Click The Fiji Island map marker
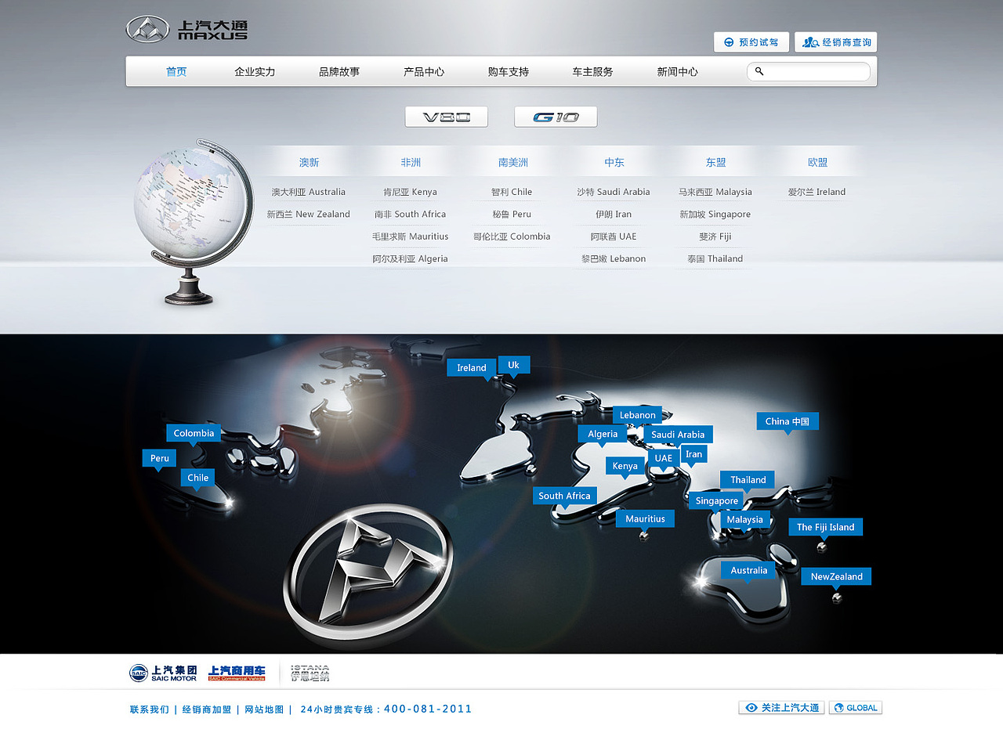 click(826, 527)
